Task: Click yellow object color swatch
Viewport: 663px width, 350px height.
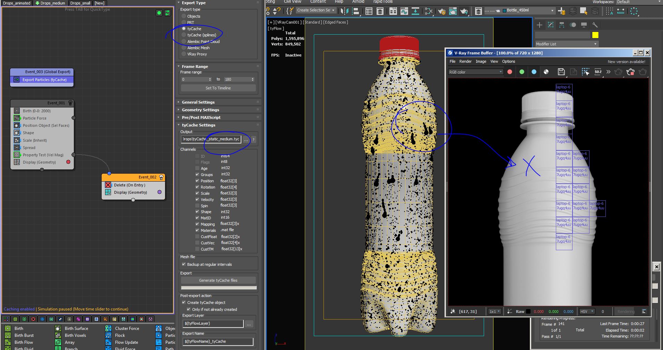Action: 595,35
